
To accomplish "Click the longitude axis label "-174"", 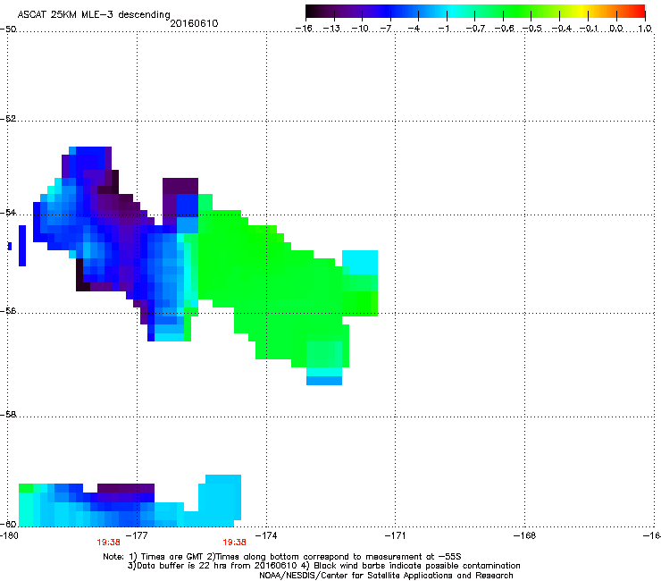I will (x=267, y=535).
